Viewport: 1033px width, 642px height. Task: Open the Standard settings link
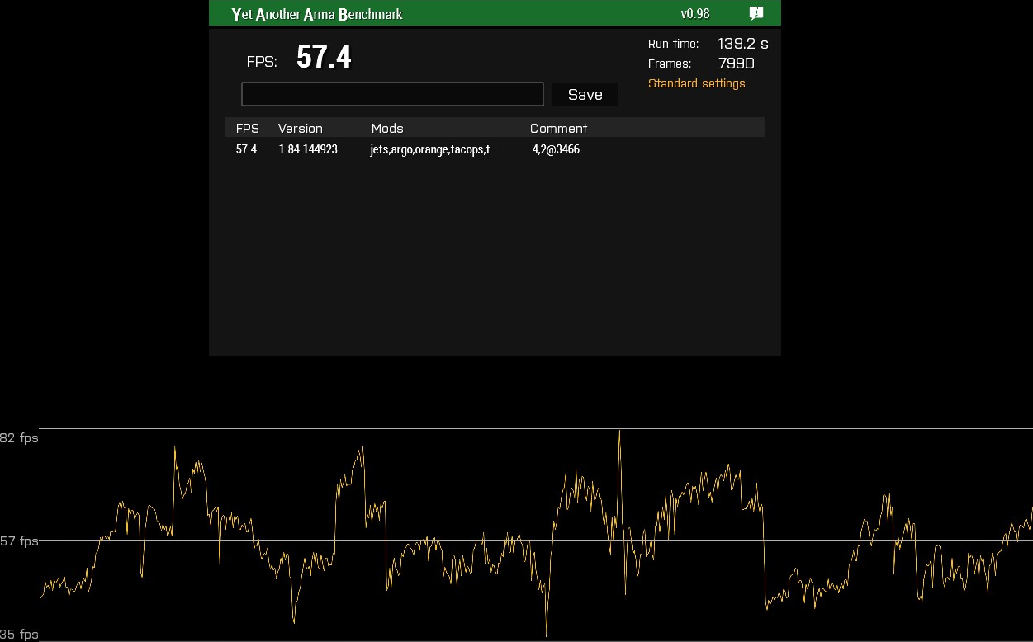(696, 83)
